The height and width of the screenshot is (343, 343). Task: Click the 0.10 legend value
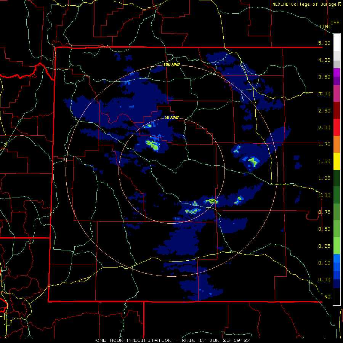(324, 263)
